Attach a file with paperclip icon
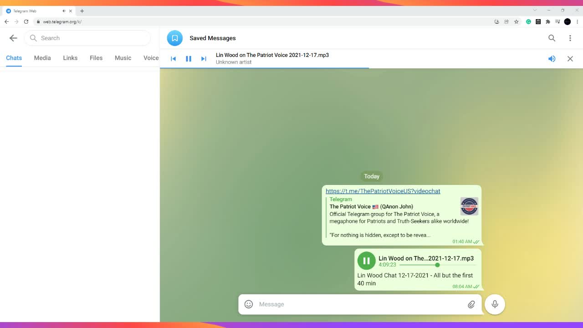583x328 pixels. tap(471, 304)
